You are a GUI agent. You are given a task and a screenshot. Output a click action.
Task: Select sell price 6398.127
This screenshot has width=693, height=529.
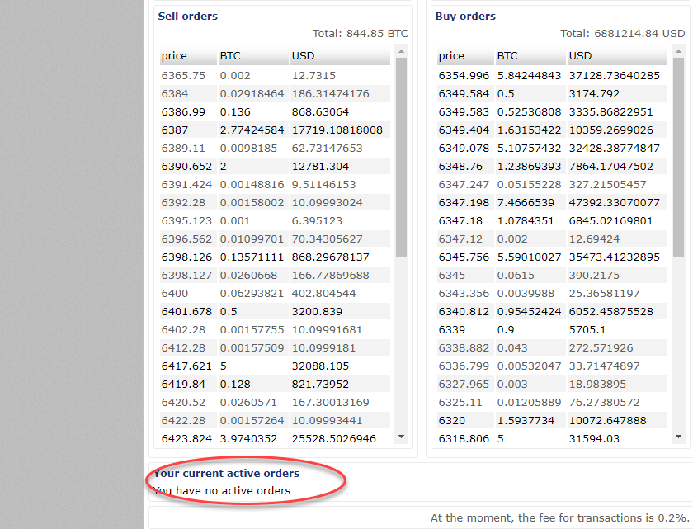pyautogui.click(x=186, y=275)
